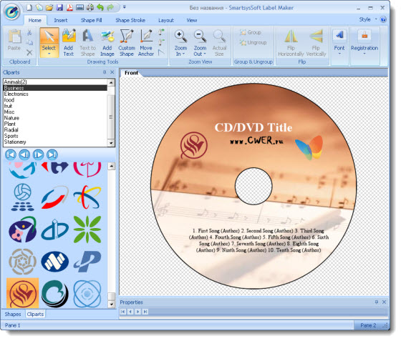Click Flip Horizontally
The width and height of the screenshot is (401, 341).
[291, 42]
